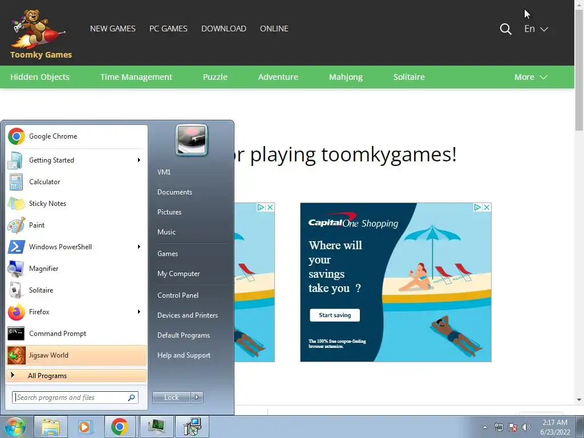Open Devices and Printers
Image resolution: width=584 pixels, height=438 pixels.
pyautogui.click(x=188, y=315)
